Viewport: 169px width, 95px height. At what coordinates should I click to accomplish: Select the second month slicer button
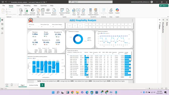pyautogui.click(x=75, y=26)
